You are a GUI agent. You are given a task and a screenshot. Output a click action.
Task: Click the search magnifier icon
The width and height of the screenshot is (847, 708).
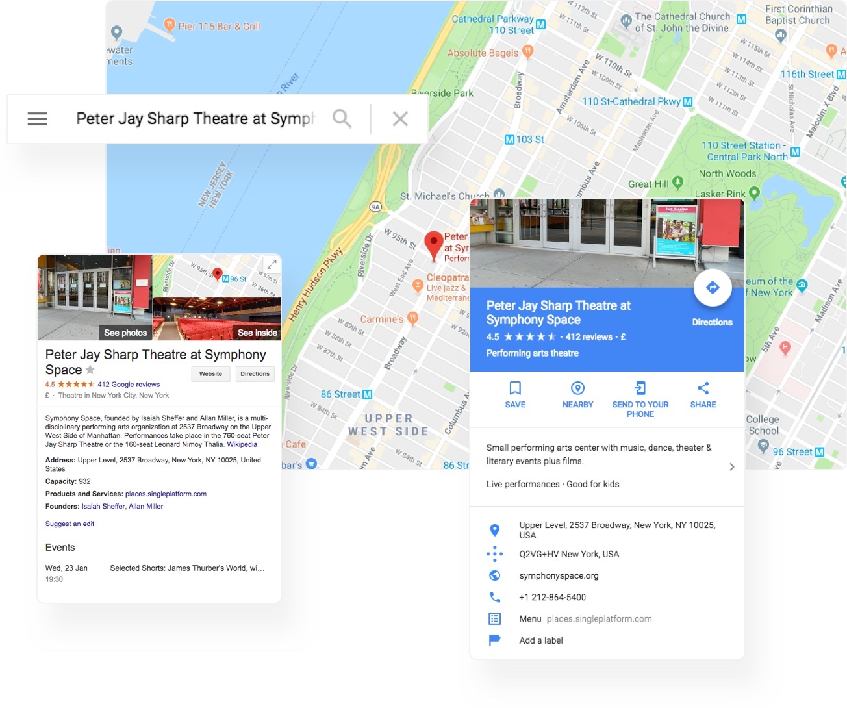point(342,119)
